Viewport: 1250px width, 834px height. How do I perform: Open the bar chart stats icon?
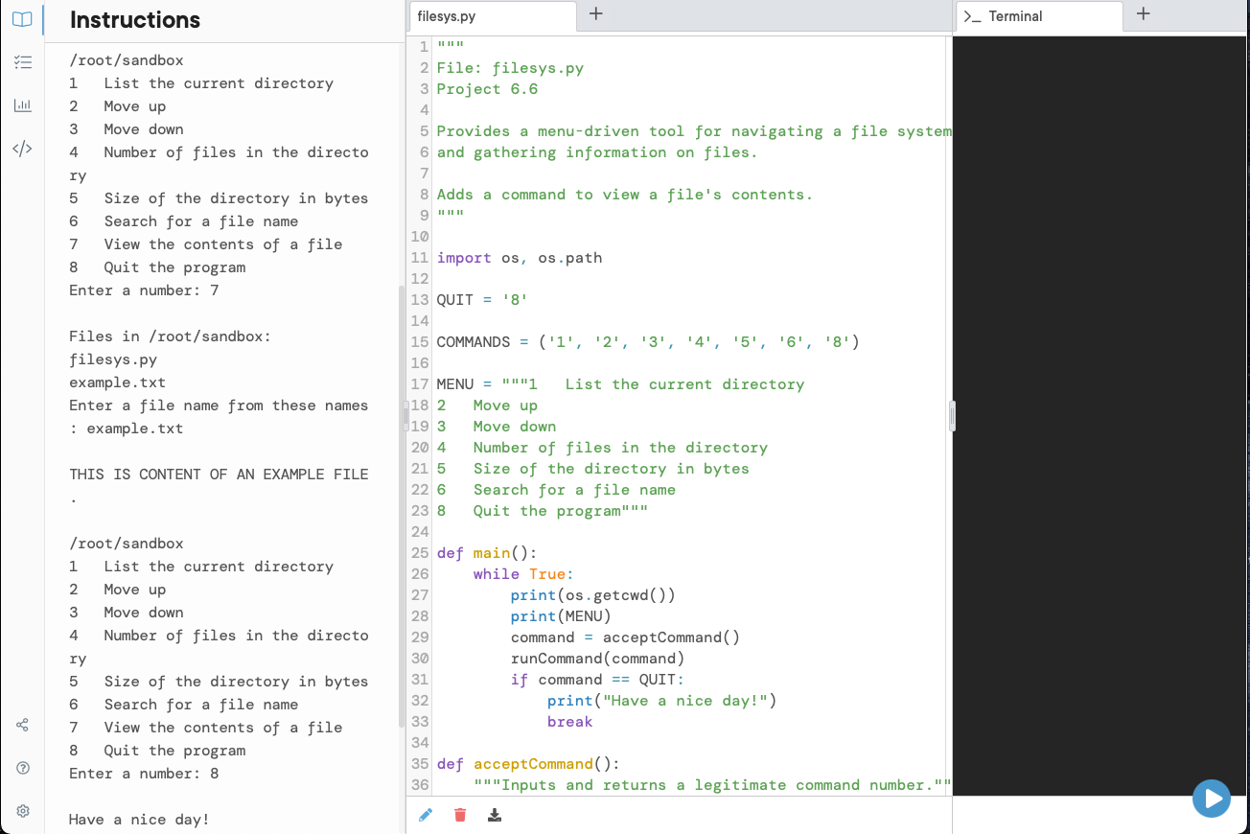pos(22,105)
